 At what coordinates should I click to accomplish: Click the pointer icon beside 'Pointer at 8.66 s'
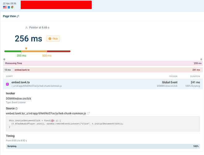point(27,28)
